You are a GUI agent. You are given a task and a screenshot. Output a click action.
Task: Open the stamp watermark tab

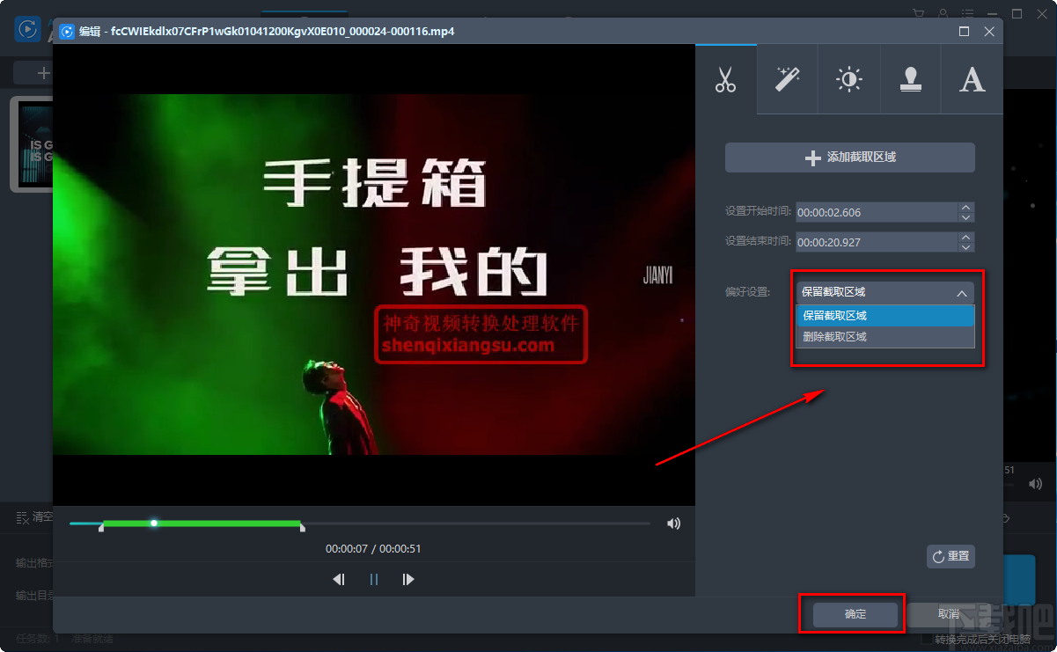click(910, 79)
